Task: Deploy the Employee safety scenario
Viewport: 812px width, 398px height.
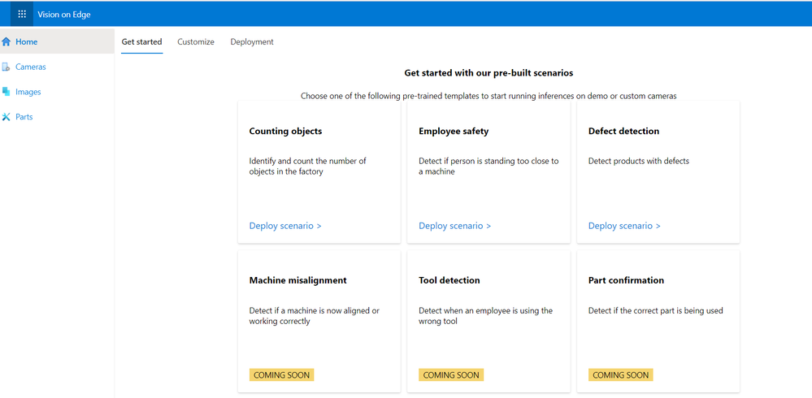Action: 454,226
